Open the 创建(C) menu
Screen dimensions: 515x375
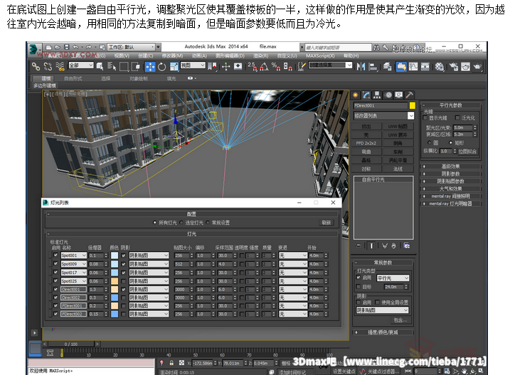click(146, 56)
